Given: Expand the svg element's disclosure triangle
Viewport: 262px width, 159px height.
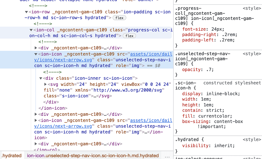Looking at the screenshot, I should [x=45, y=84].
